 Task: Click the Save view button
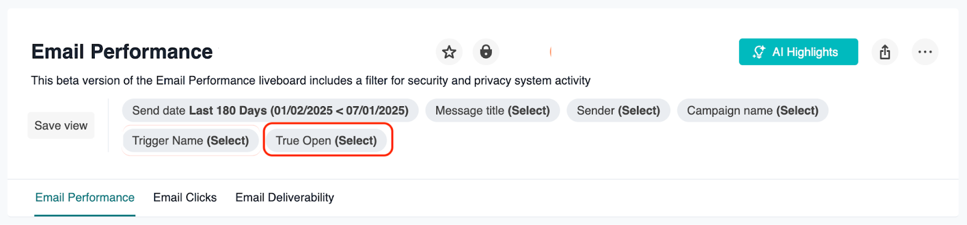[61, 125]
